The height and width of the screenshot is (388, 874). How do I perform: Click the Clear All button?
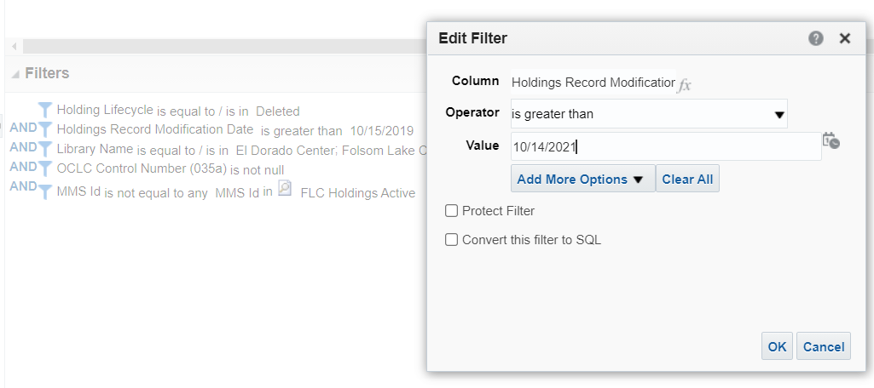click(687, 179)
